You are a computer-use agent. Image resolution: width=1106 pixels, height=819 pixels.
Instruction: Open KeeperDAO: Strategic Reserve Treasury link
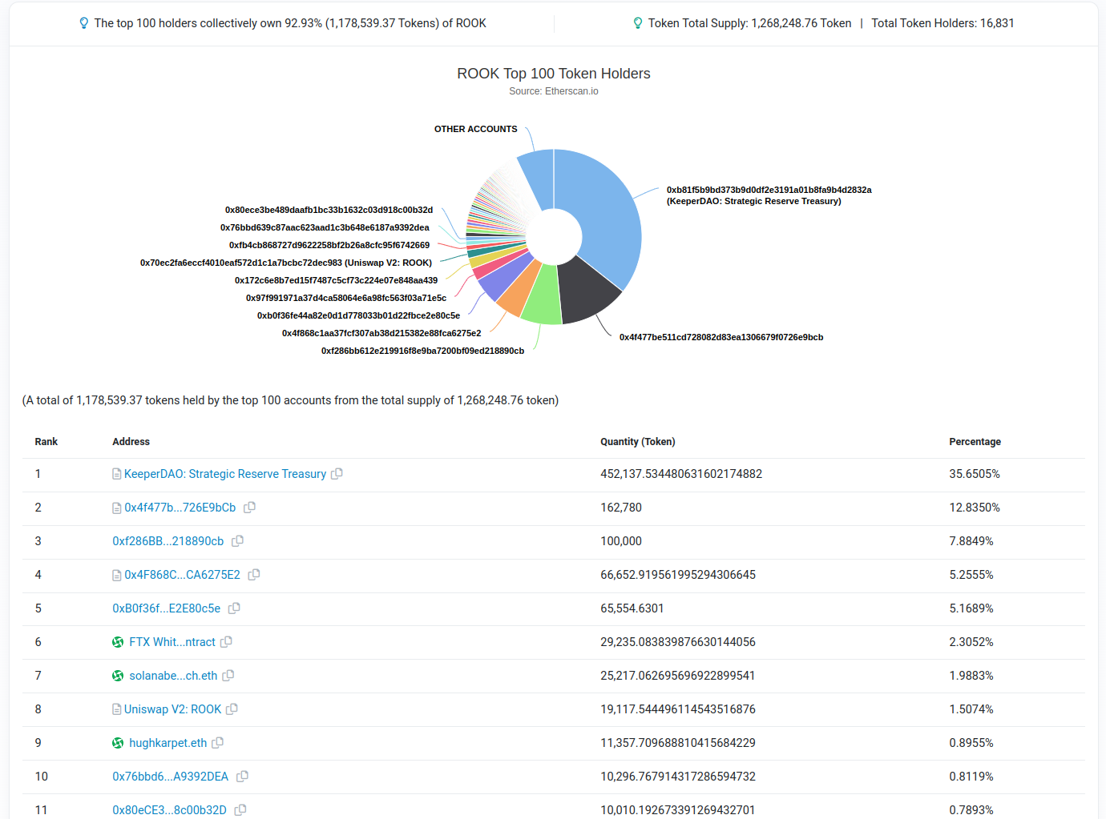point(225,474)
